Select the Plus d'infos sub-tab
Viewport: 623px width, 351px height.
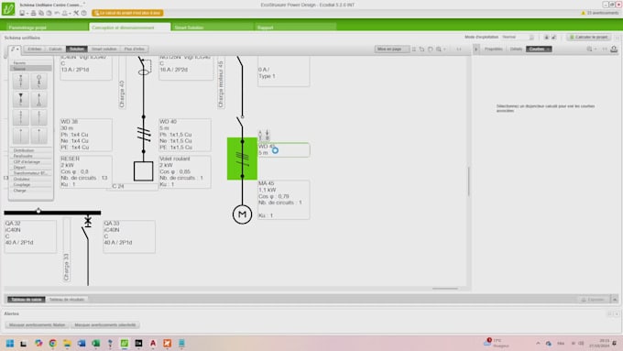point(135,49)
